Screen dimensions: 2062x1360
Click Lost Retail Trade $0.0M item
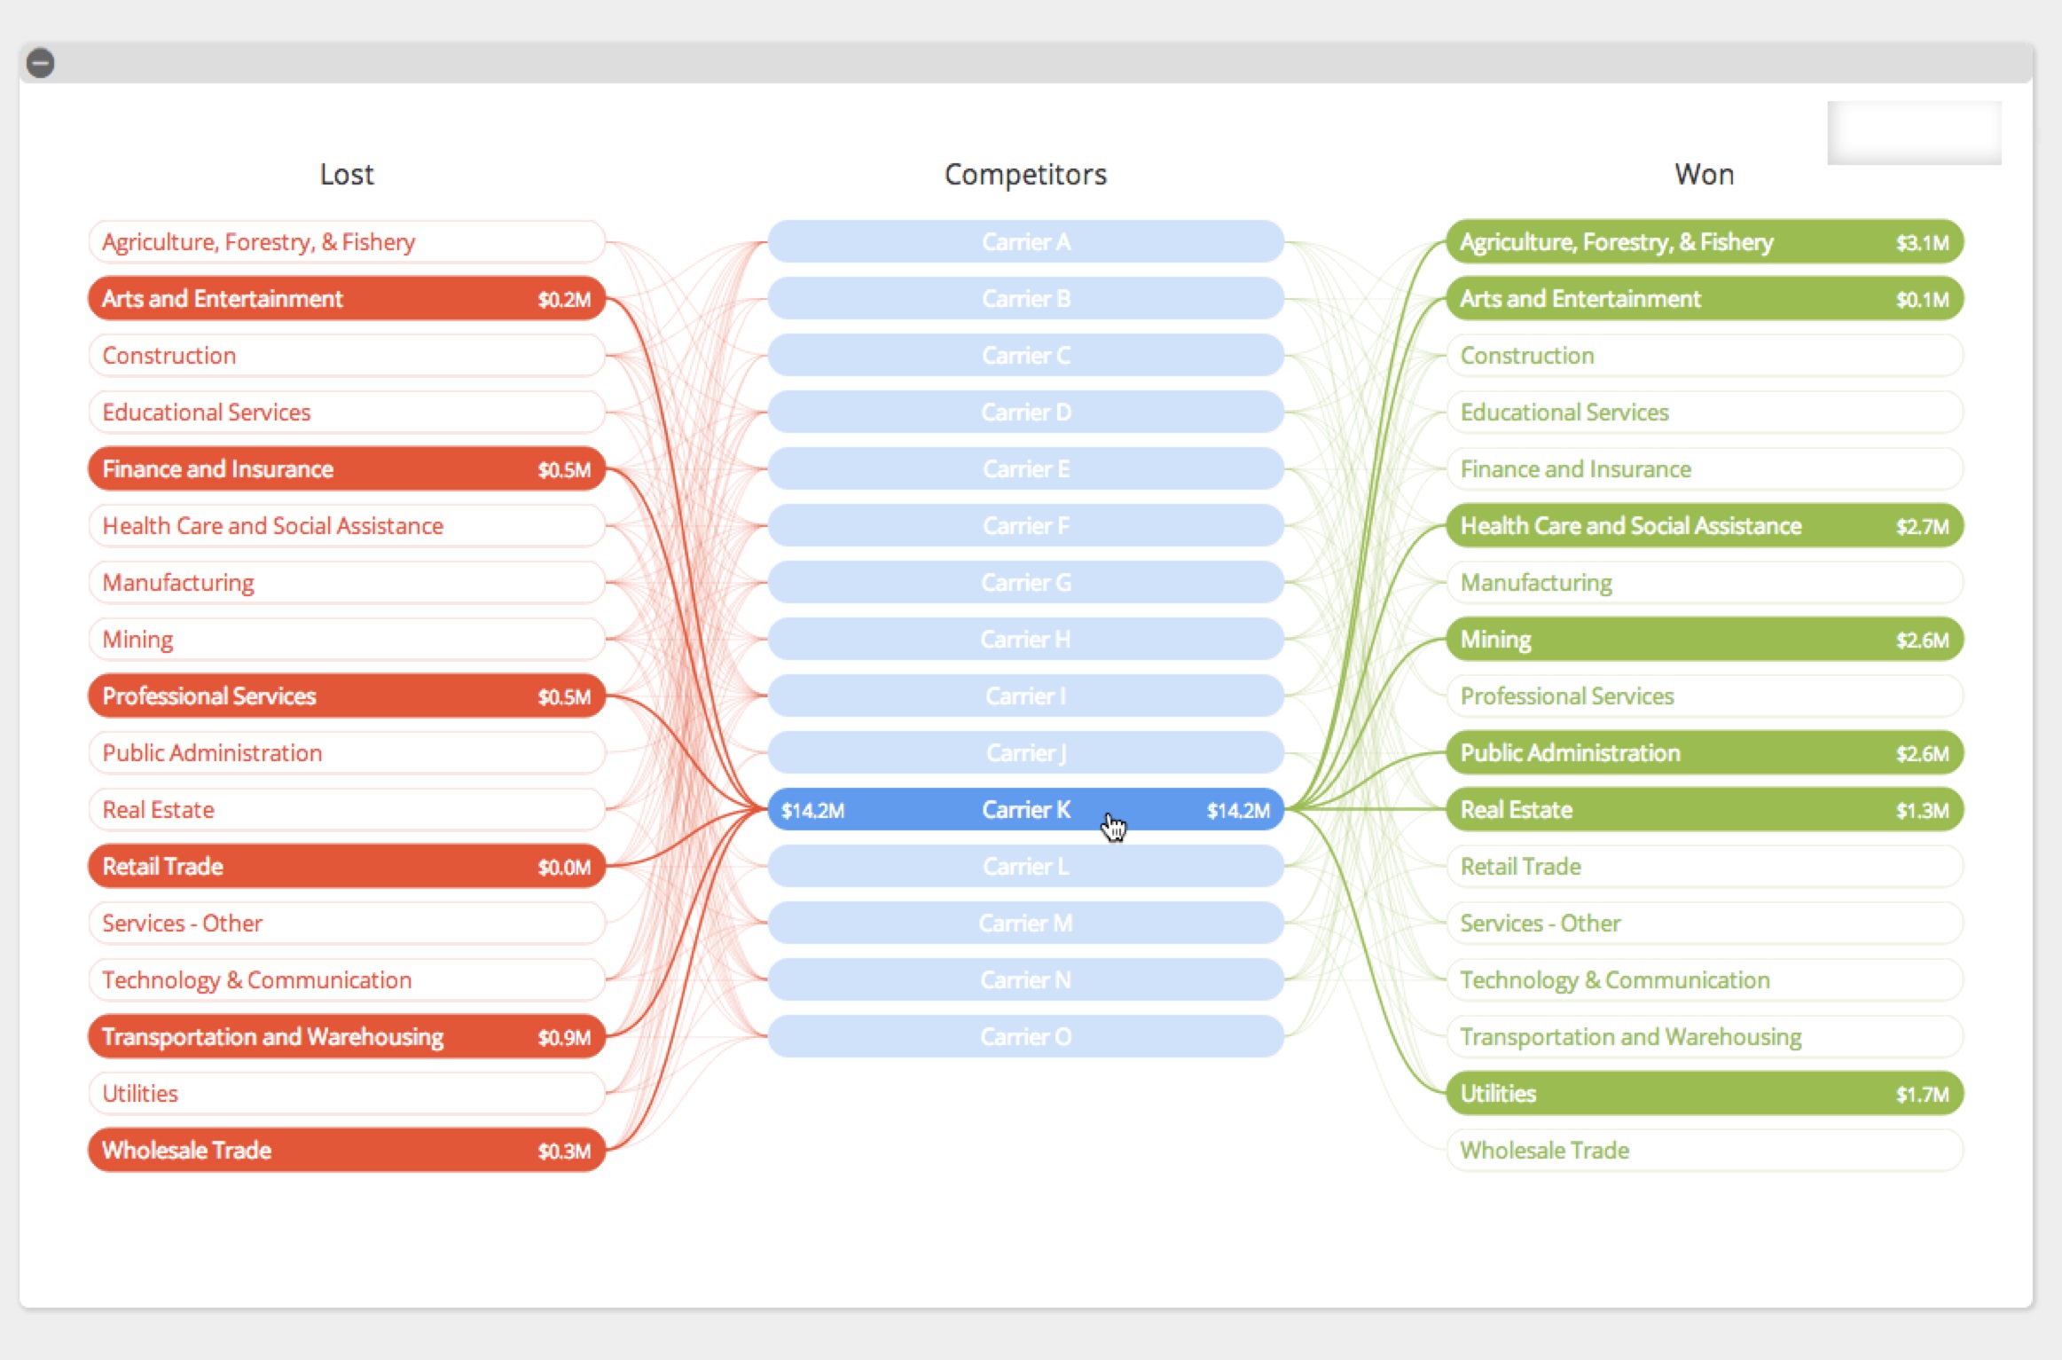[x=346, y=867]
